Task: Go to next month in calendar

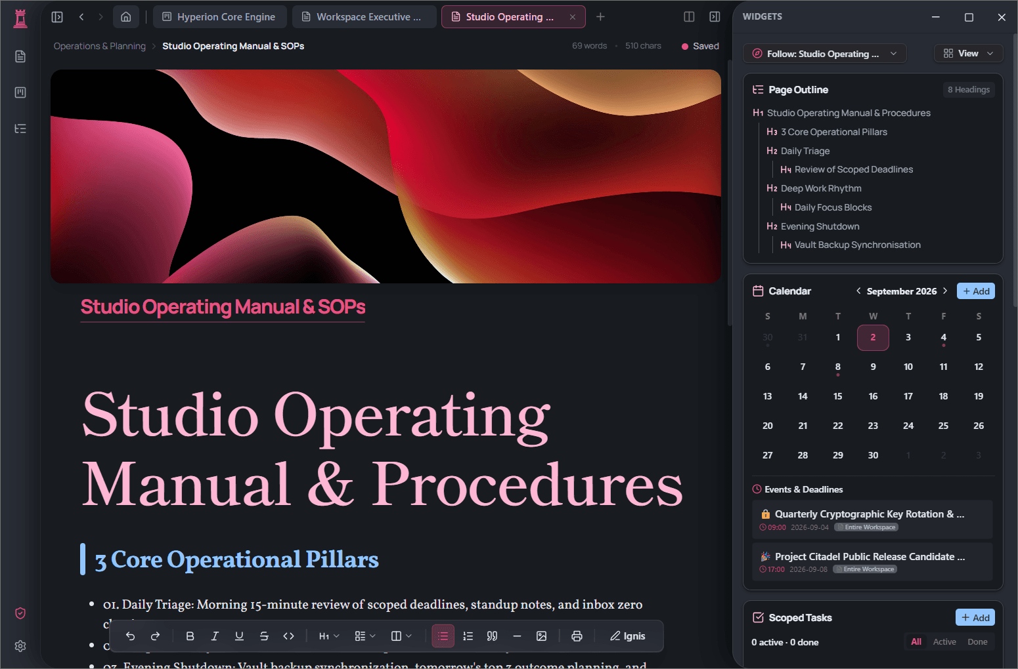Action: coord(945,291)
